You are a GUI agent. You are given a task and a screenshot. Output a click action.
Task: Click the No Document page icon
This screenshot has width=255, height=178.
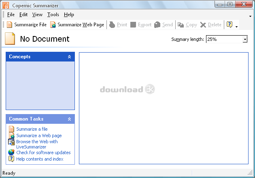(10, 38)
